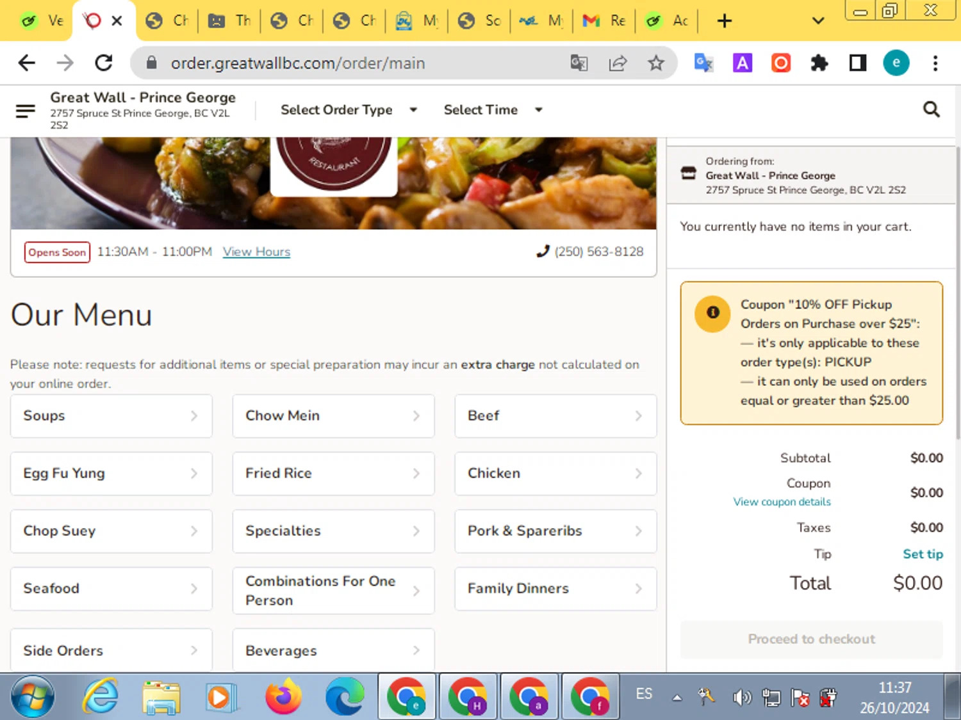Launch Internet Explorer from taskbar
The image size is (961, 720).
pos(101,696)
